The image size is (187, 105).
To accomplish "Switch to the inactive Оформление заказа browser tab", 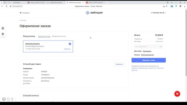I will tap(56, 3).
